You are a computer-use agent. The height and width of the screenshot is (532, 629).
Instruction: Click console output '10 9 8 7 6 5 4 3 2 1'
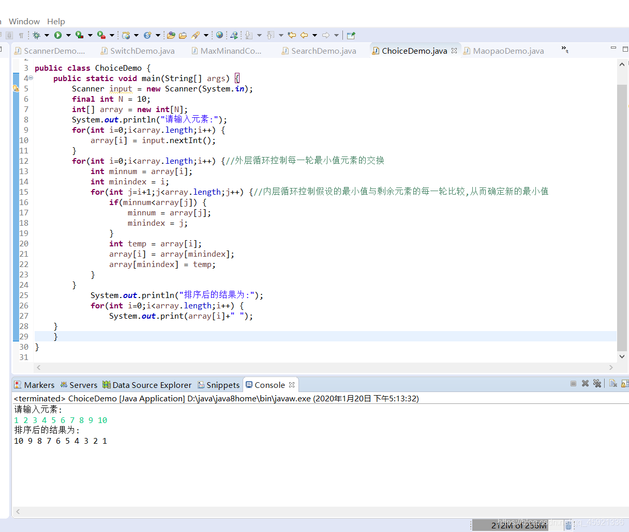point(61,441)
